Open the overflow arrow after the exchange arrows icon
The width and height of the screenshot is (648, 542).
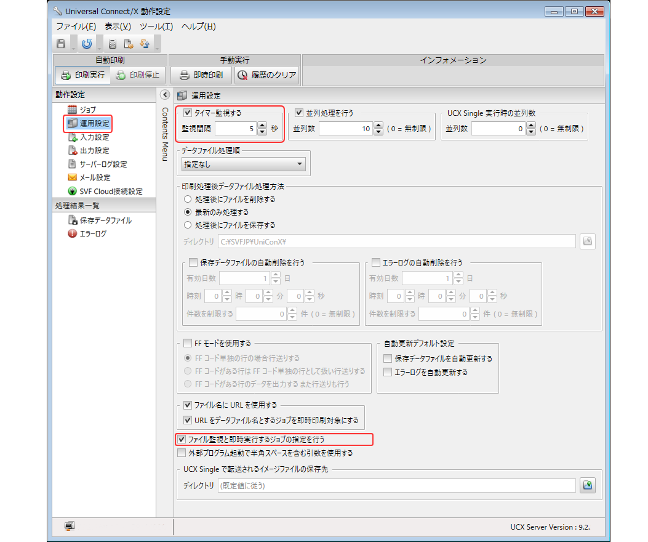(157, 45)
